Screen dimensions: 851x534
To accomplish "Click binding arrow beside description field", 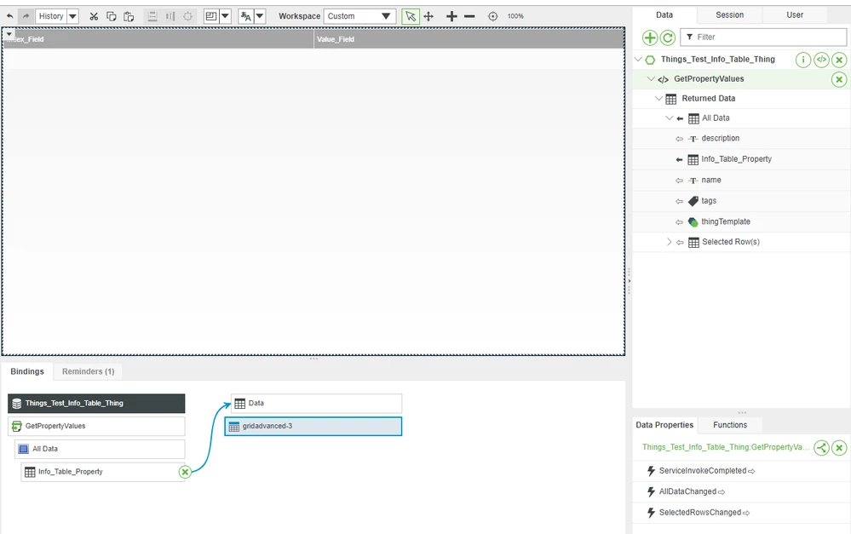I will tap(679, 139).
